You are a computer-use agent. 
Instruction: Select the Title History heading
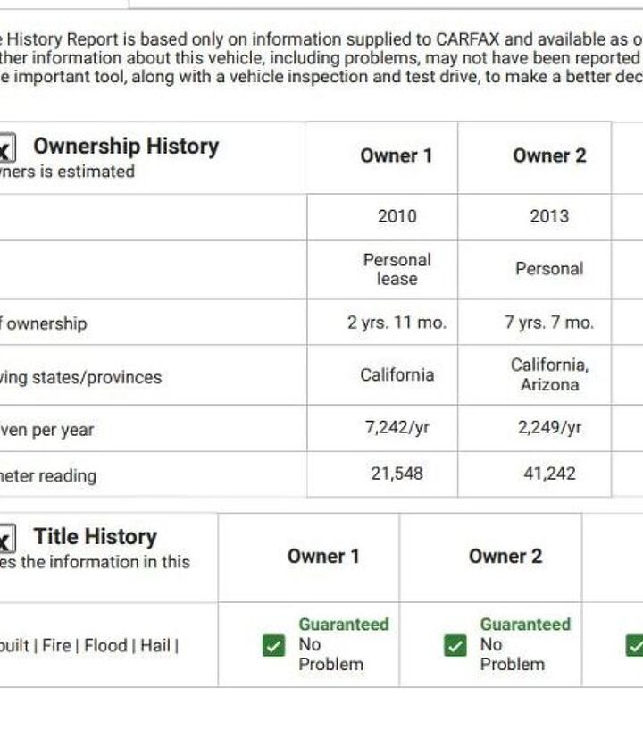[95, 537]
